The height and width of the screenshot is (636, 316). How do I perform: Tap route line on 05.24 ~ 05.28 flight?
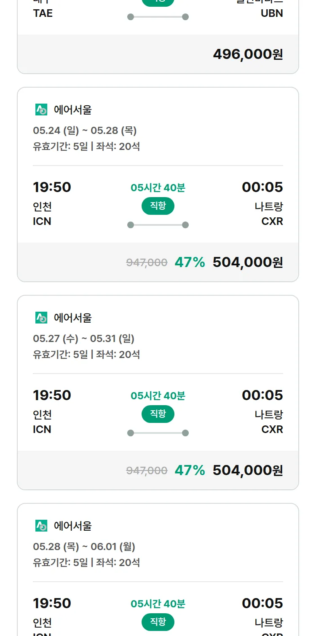[158, 225]
